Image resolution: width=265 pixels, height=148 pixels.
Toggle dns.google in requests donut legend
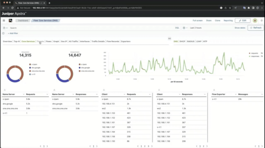(35, 68)
